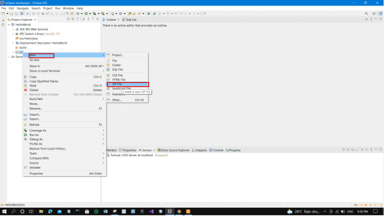Open the Debug As submenu
The height and width of the screenshot is (216, 384).
coord(64,139)
